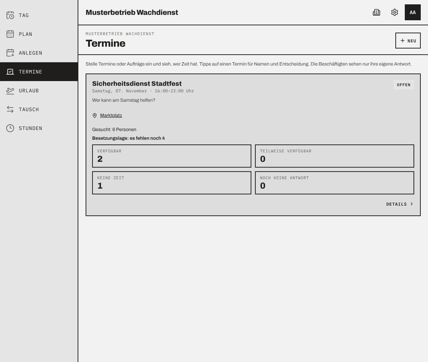Screen dimensions: 428x362
Task: Open the Sicherheitsdienst Stadtfest appointment title
Action: (x=137, y=84)
